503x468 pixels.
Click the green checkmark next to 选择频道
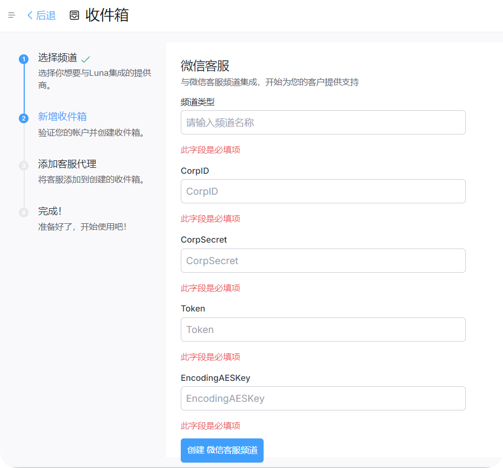[x=86, y=59]
